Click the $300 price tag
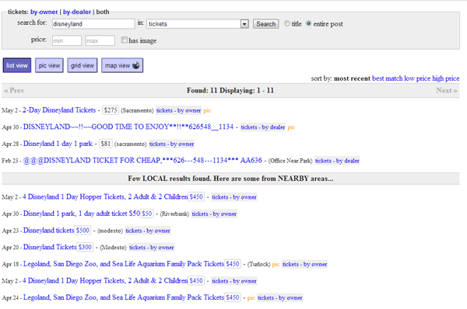 pos(85,247)
